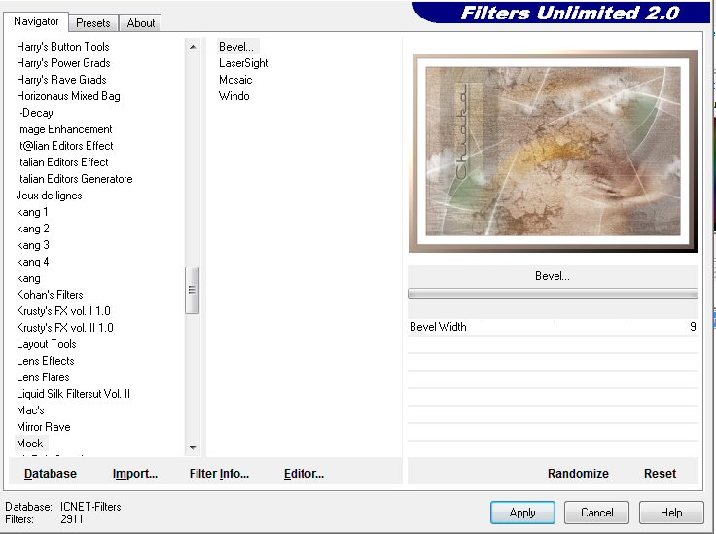This screenshot has width=716, height=534.
Task: Open Help for Filters Unlimited
Action: coord(671,513)
